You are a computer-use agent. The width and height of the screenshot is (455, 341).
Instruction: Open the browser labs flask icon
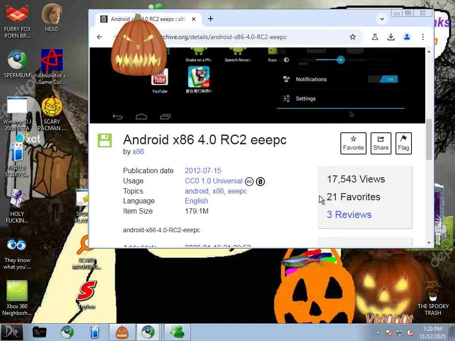point(375,37)
